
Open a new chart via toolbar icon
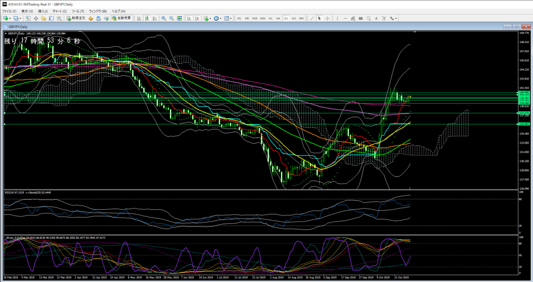click(5, 18)
